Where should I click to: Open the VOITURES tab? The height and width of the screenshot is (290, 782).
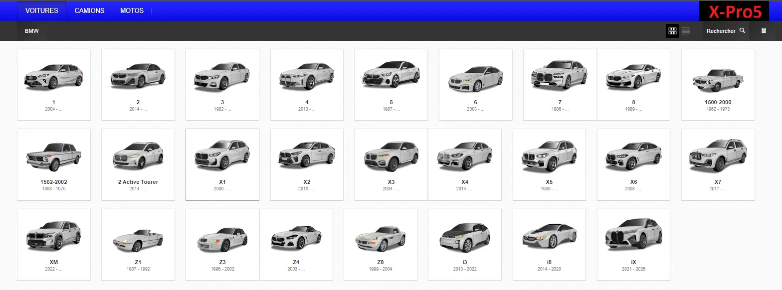pyautogui.click(x=42, y=10)
